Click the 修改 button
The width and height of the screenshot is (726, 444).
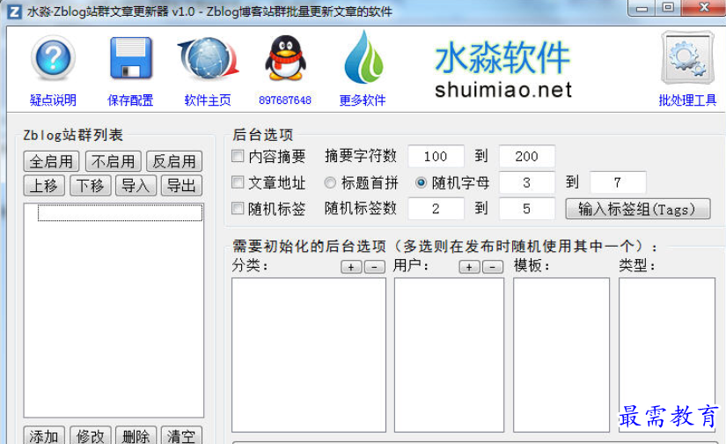click(x=91, y=436)
